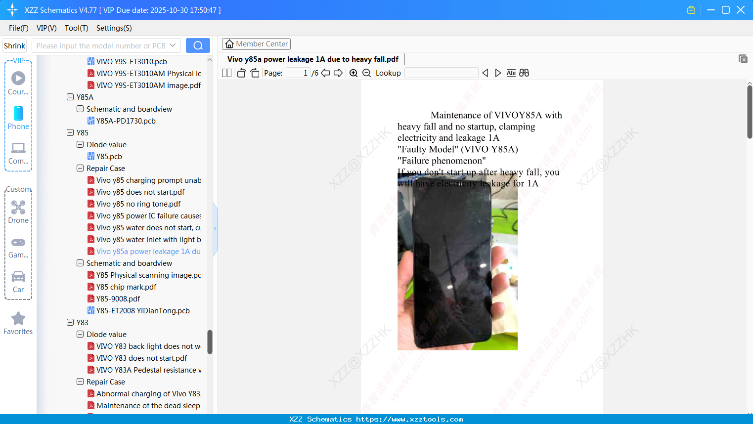Start a model number search
This screenshot has height=424, width=753.
point(198,45)
